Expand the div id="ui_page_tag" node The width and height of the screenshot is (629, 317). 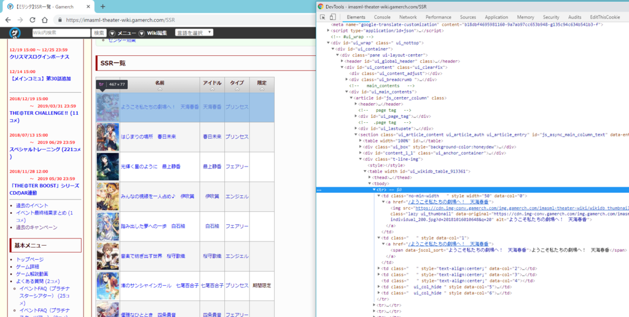(356, 116)
